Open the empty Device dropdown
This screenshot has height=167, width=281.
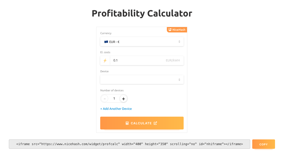(x=142, y=79)
